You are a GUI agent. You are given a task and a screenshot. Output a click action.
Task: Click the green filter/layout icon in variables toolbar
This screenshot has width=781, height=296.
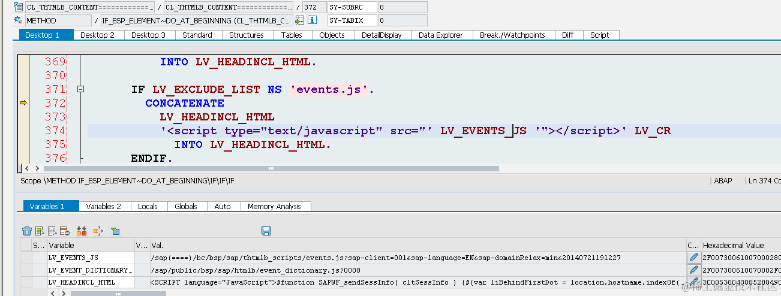pyautogui.click(x=116, y=231)
